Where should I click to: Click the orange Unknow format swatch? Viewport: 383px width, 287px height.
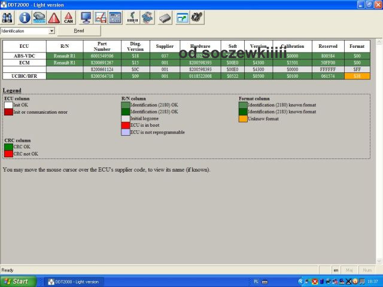tap(243, 119)
